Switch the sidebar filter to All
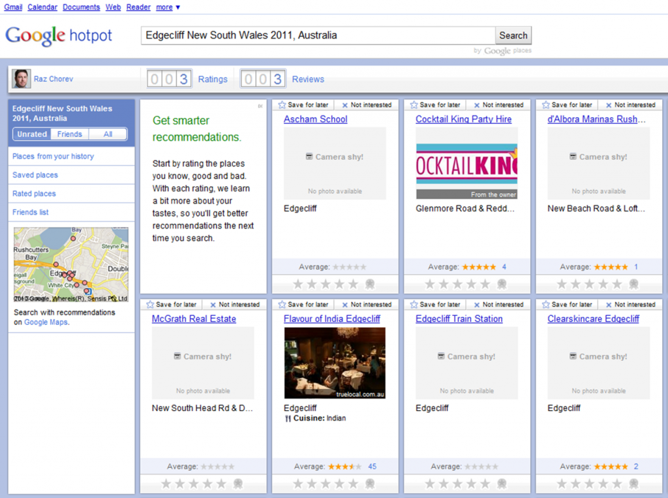The height and width of the screenshot is (498, 668). tap(108, 134)
